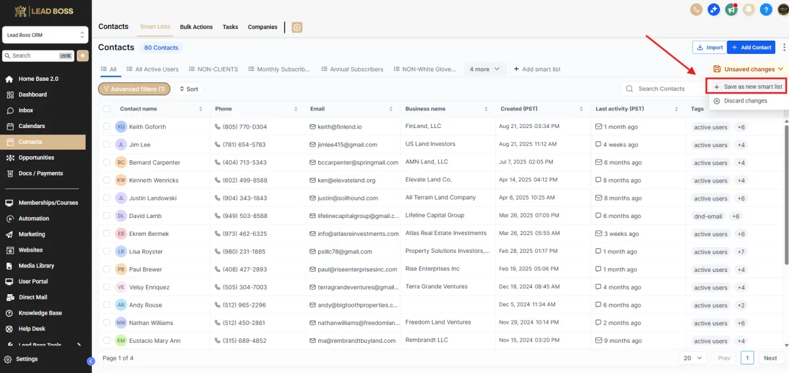
Task: Click the Search Contacts field
Action: point(662,89)
